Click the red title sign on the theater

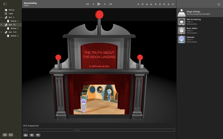pyautogui.click(x=99, y=56)
